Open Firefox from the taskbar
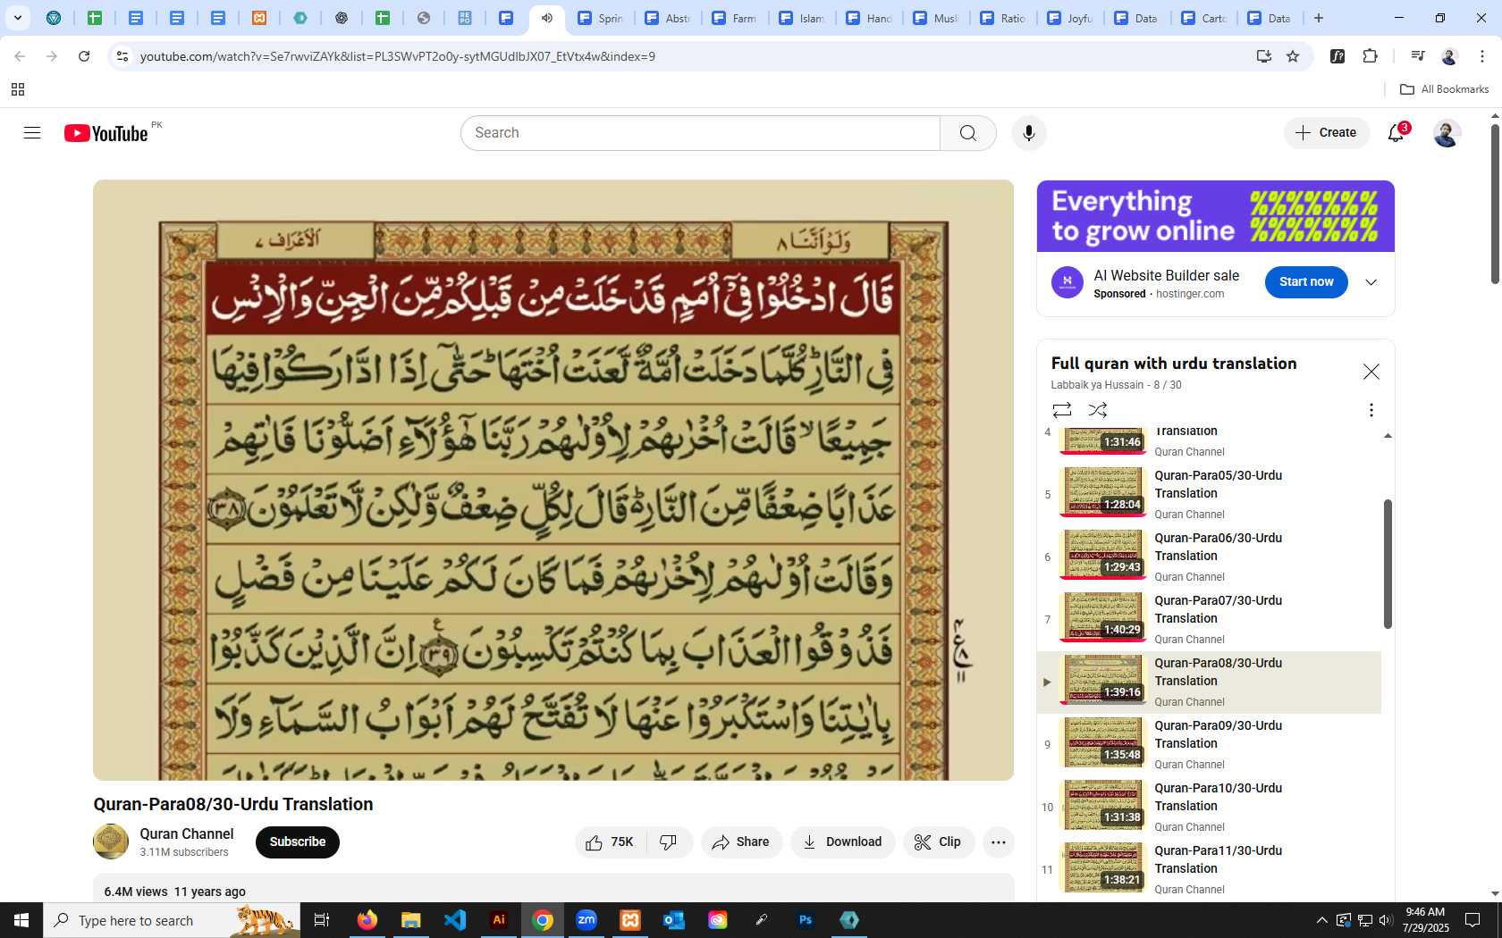Image resolution: width=1502 pixels, height=938 pixels. click(367, 920)
